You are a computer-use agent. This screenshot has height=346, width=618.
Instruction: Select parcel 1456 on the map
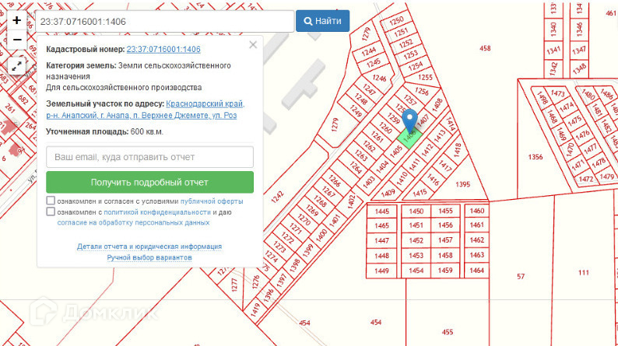click(x=445, y=225)
